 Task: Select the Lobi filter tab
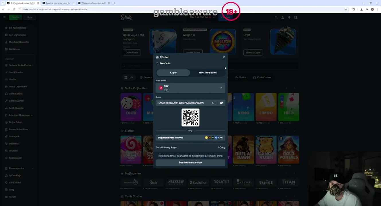(x=129, y=78)
